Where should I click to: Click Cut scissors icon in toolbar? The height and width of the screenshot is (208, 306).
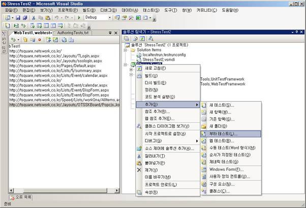(x=34, y=18)
